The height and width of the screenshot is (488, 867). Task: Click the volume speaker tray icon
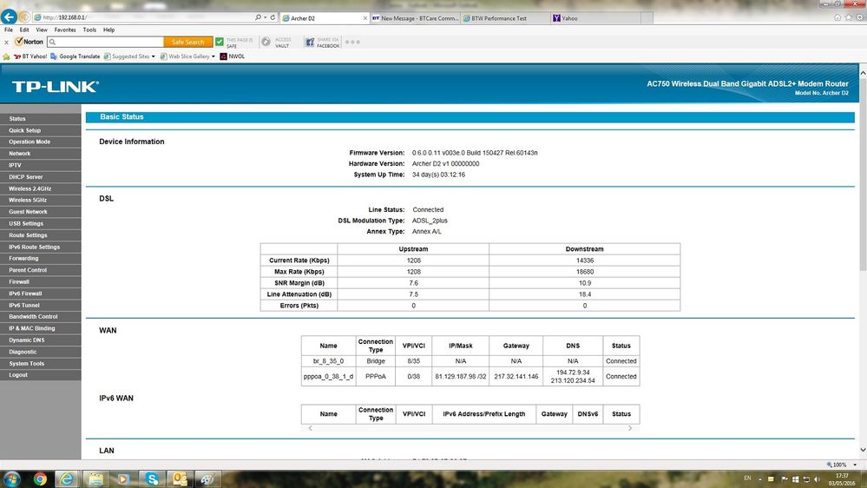point(818,479)
